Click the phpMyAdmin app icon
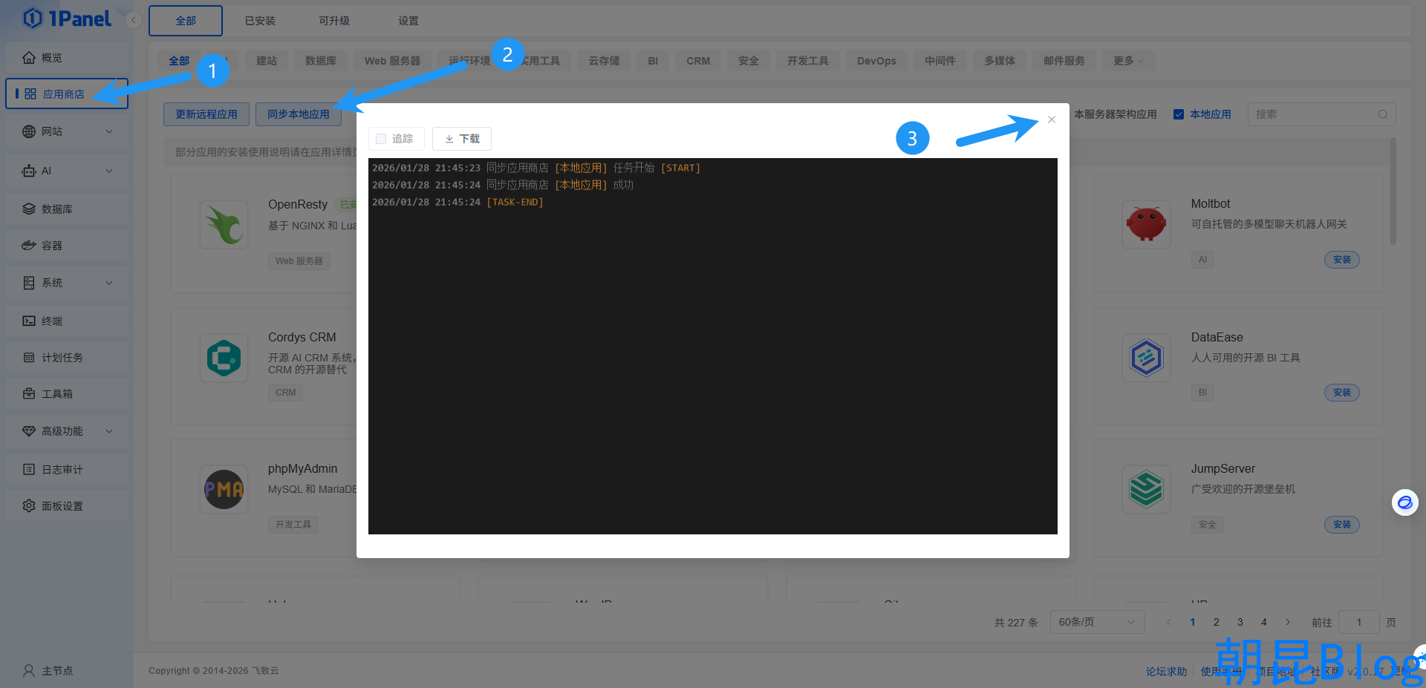The height and width of the screenshot is (688, 1426). point(224,490)
